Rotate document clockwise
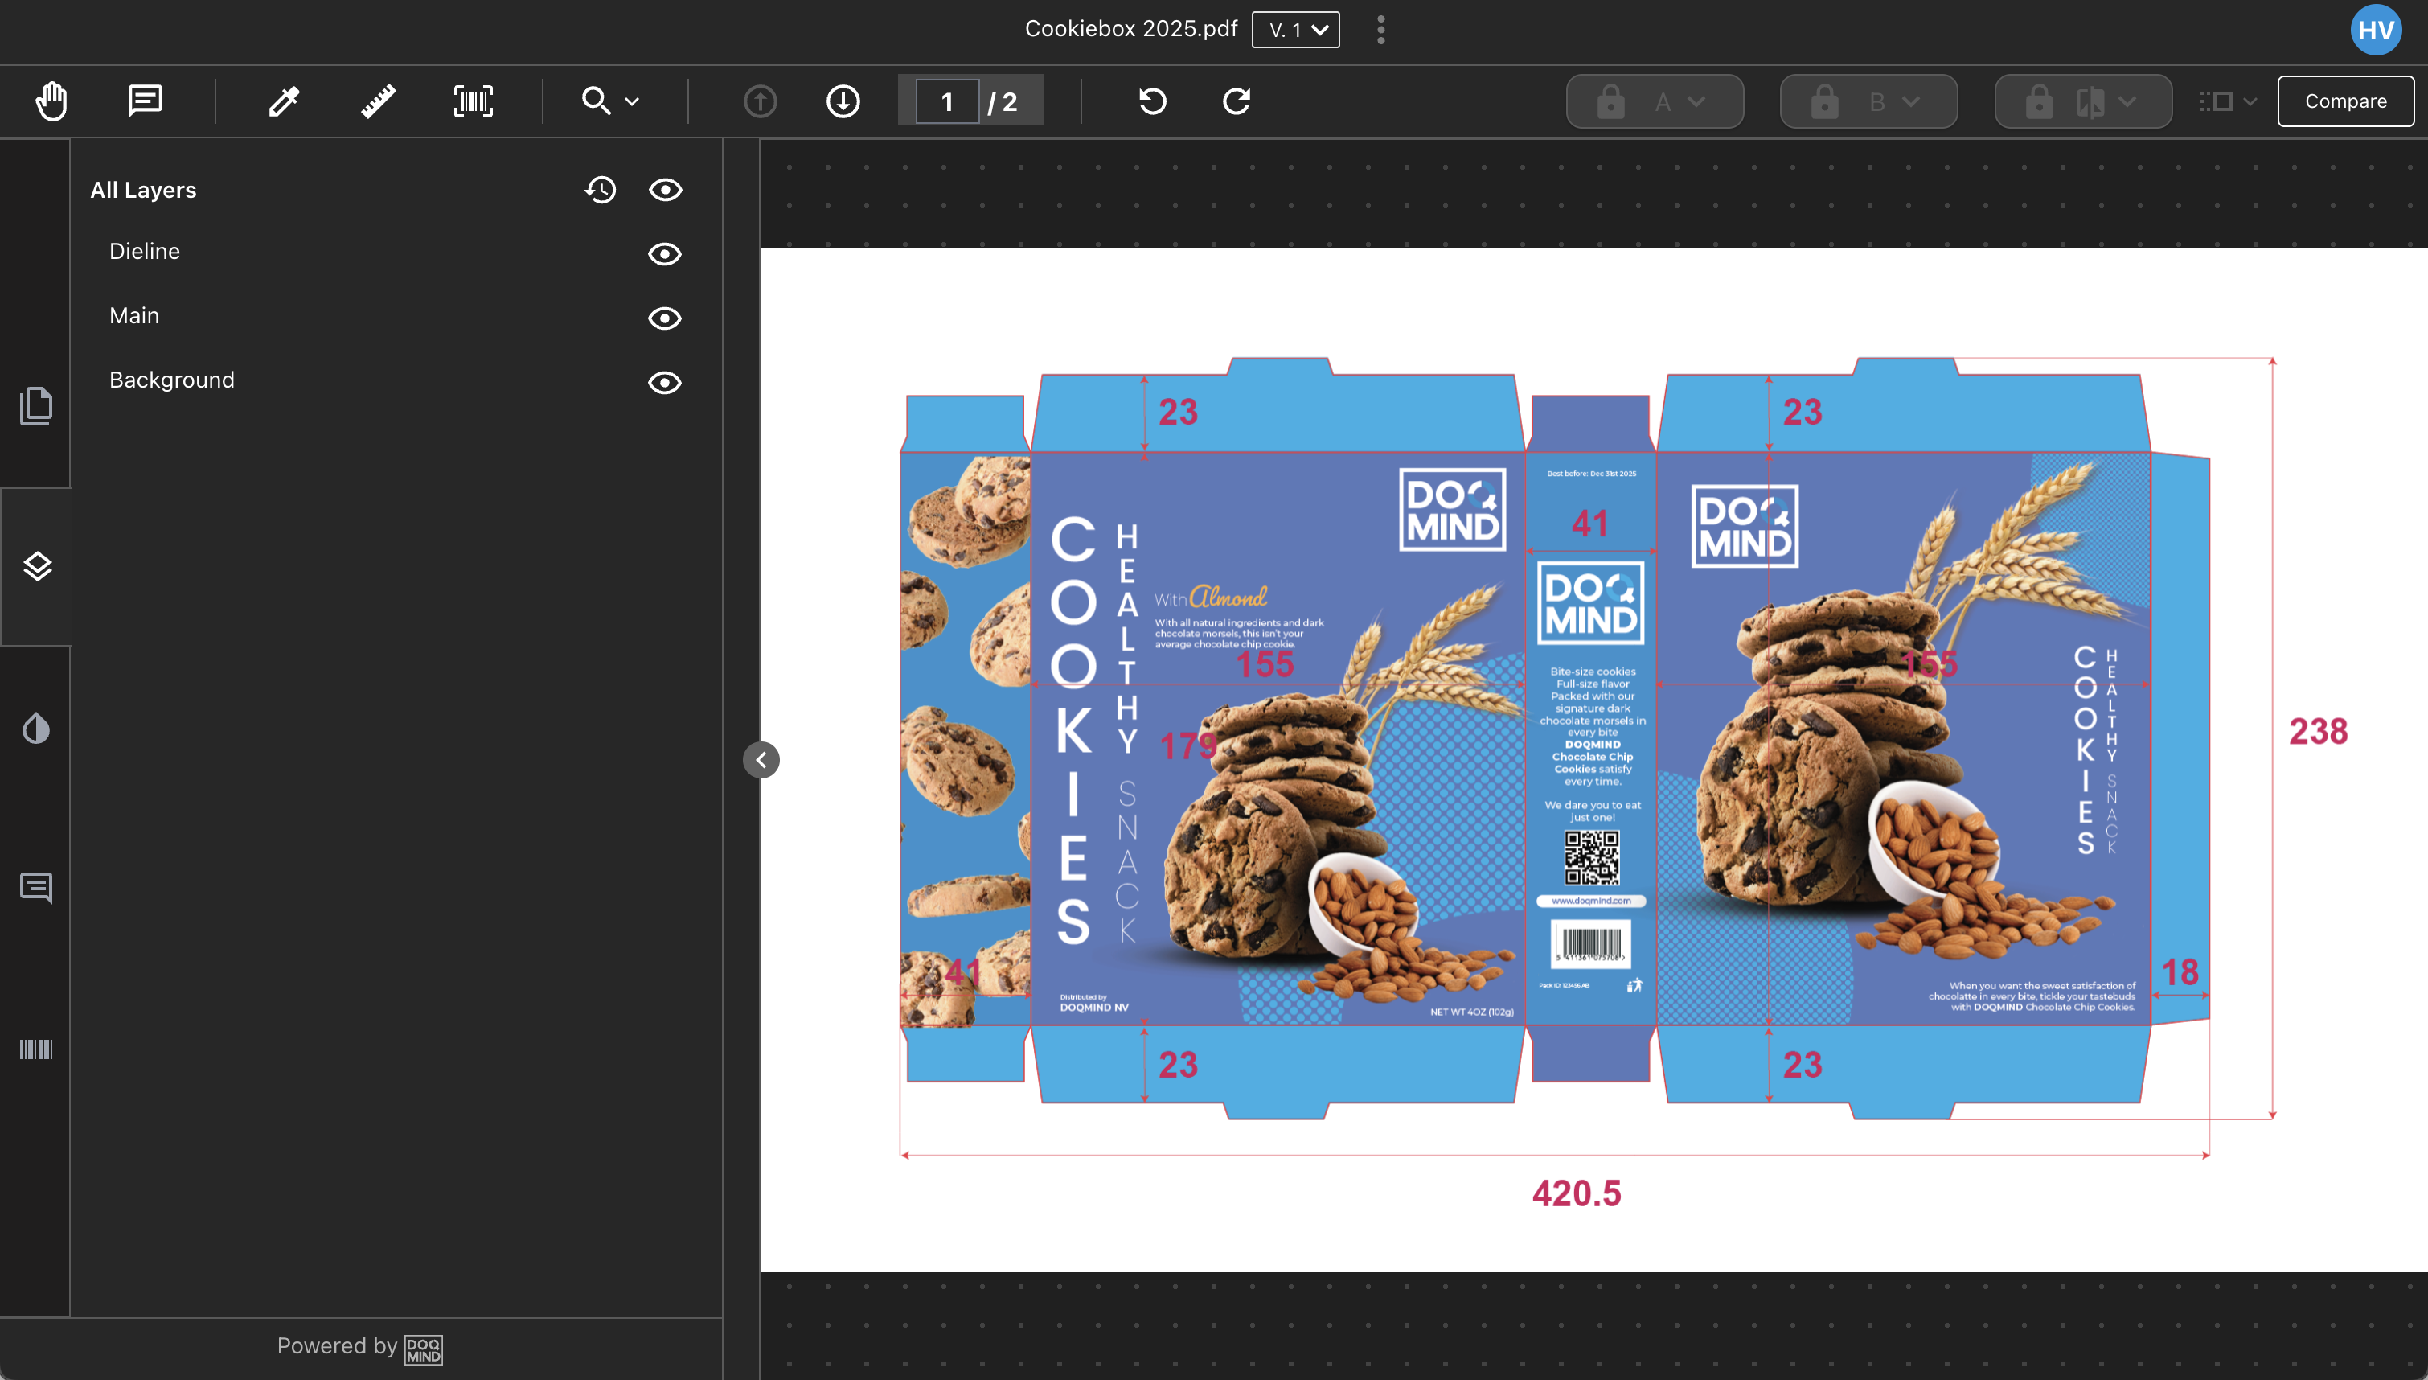This screenshot has height=1380, width=2428. pyautogui.click(x=1237, y=101)
